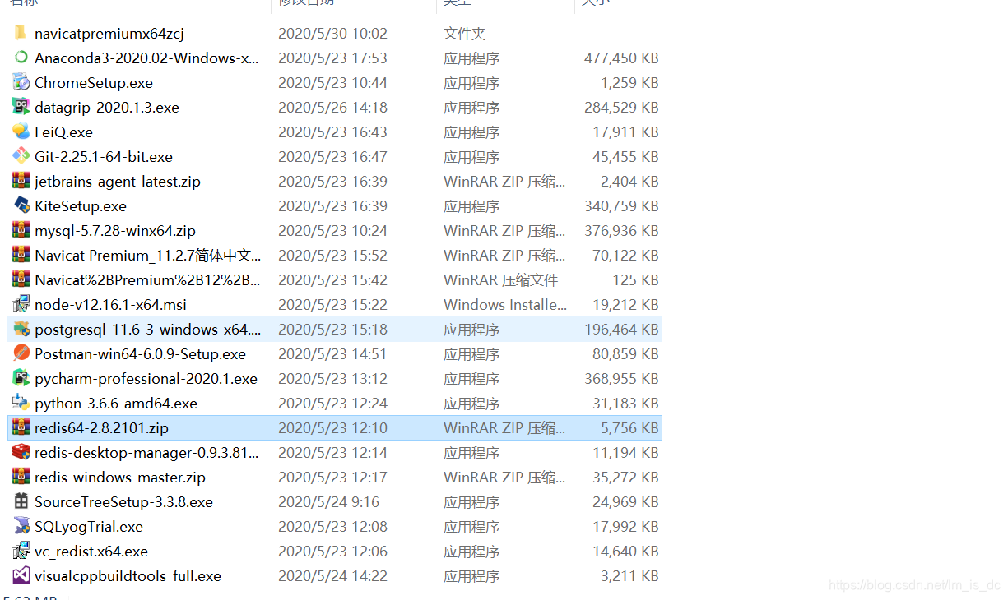Select file name mysql-5.7.28-winx64.zip

point(115,231)
